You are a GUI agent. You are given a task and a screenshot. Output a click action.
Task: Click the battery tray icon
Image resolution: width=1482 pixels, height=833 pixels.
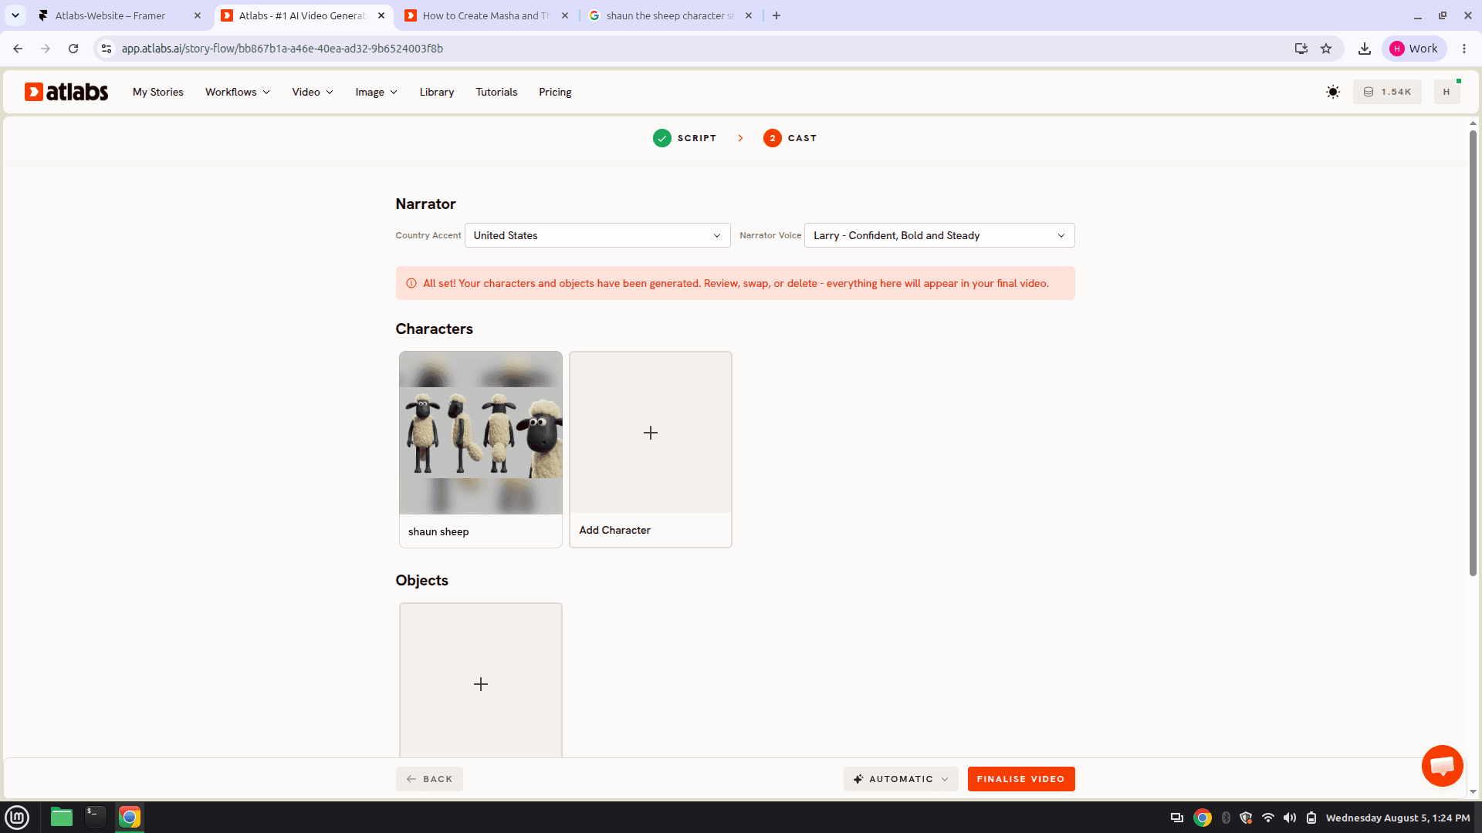click(1311, 818)
